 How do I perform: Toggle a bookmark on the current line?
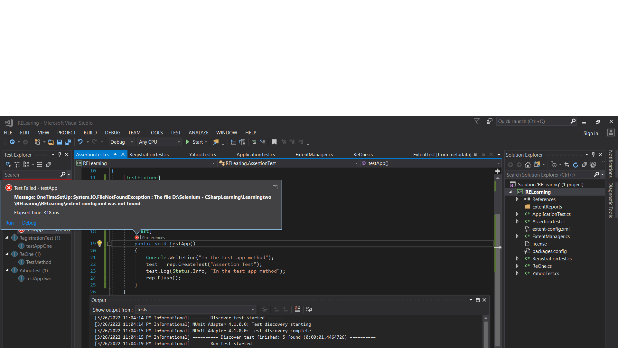click(x=274, y=142)
